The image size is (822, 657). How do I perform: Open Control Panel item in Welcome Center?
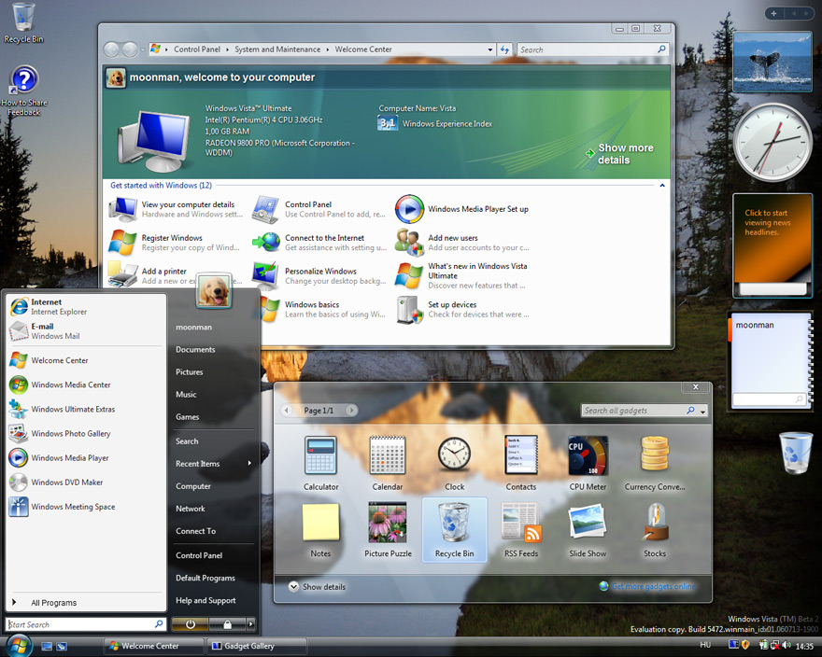319,209
